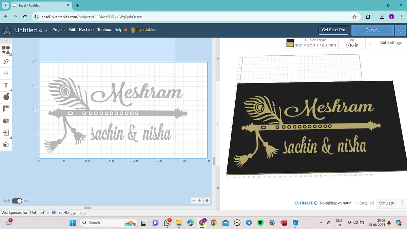Screen dimensions: 407x229
Task: Open the Apps lego brick icon
Action: (x=6, y=121)
